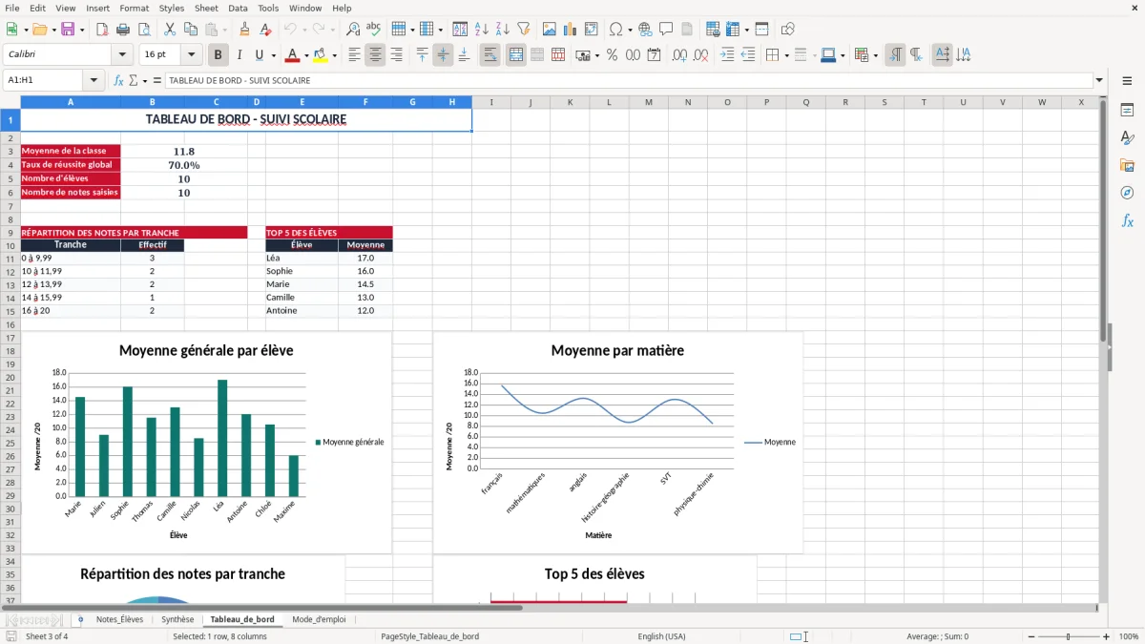This screenshot has width=1145, height=644.
Task: Insert an image from toolbar
Action: [x=550, y=30]
